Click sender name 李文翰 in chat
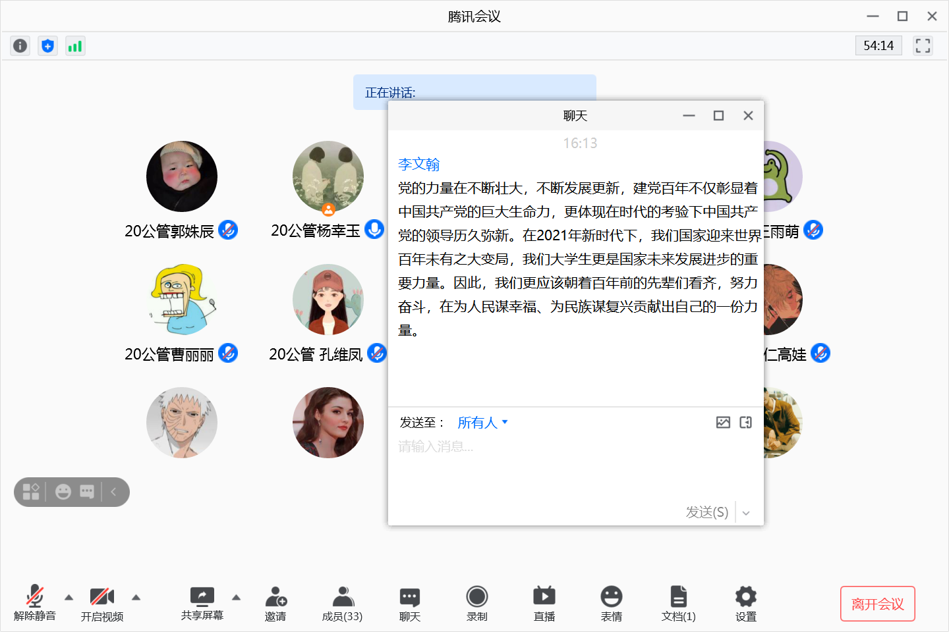Screen dimensions: 949x632 click(418, 164)
